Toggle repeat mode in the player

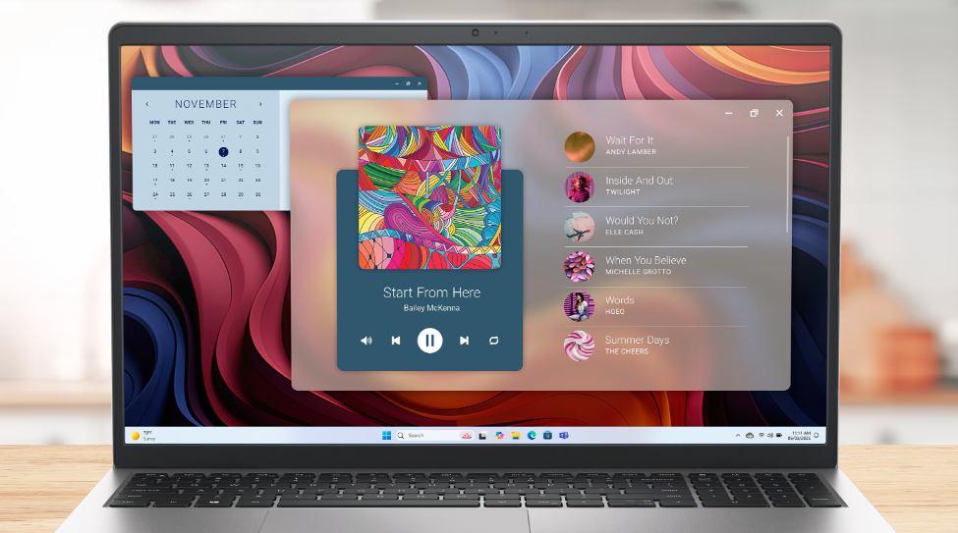[x=493, y=341]
